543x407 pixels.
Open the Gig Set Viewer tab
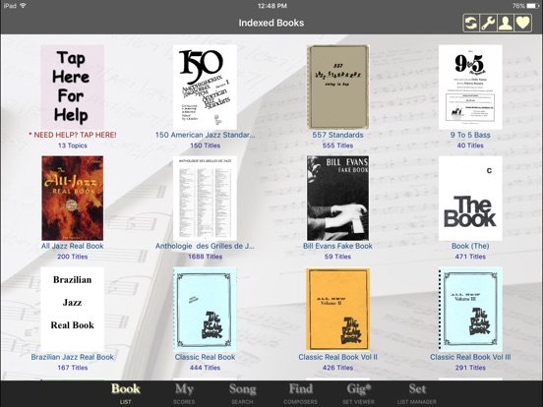(x=358, y=393)
